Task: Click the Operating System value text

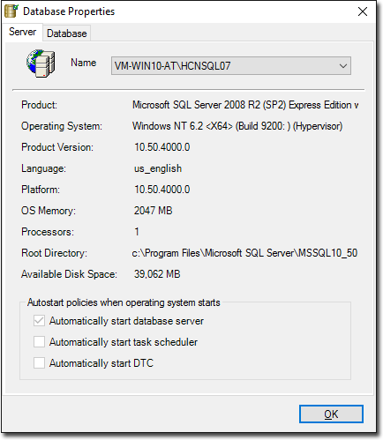Action: (x=237, y=126)
